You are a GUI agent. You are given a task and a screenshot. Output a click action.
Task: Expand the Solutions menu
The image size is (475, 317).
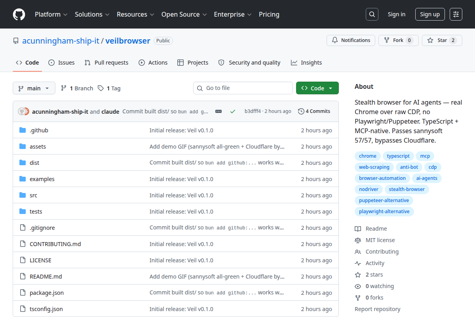[x=92, y=14]
